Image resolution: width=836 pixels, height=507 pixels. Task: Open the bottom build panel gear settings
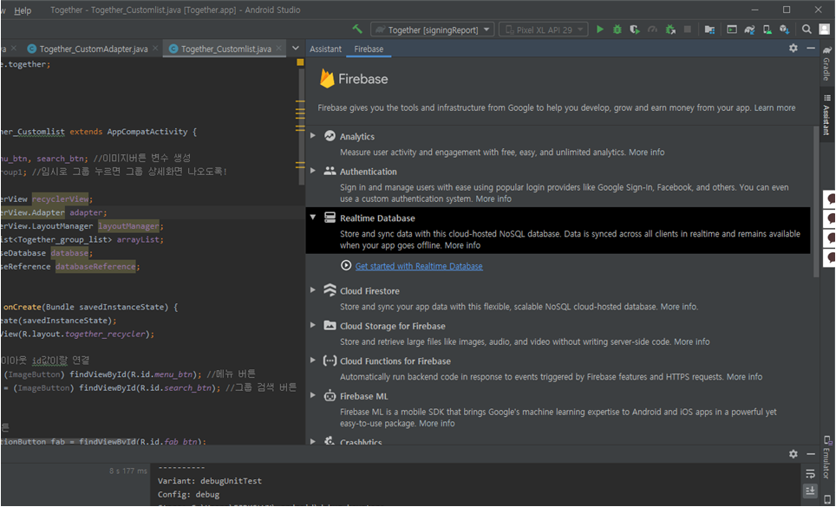pyautogui.click(x=794, y=454)
